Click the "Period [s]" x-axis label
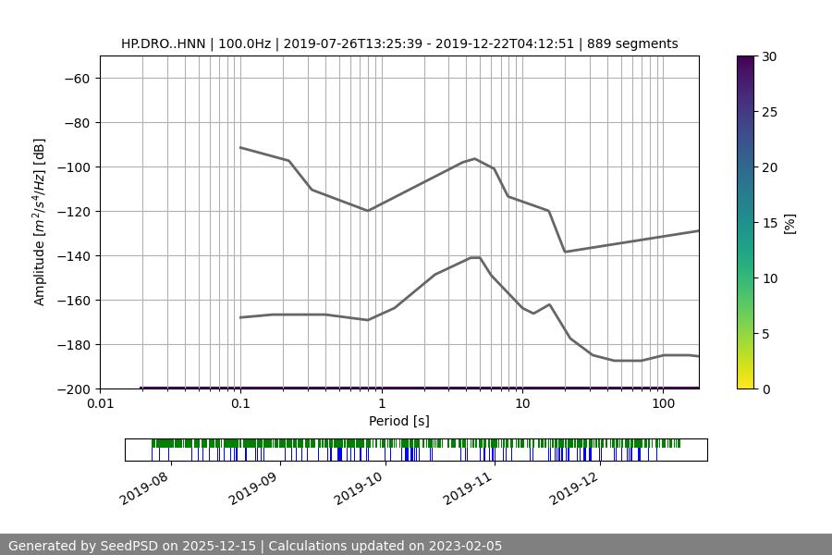This screenshot has width=832, height=555. point(399,421)
